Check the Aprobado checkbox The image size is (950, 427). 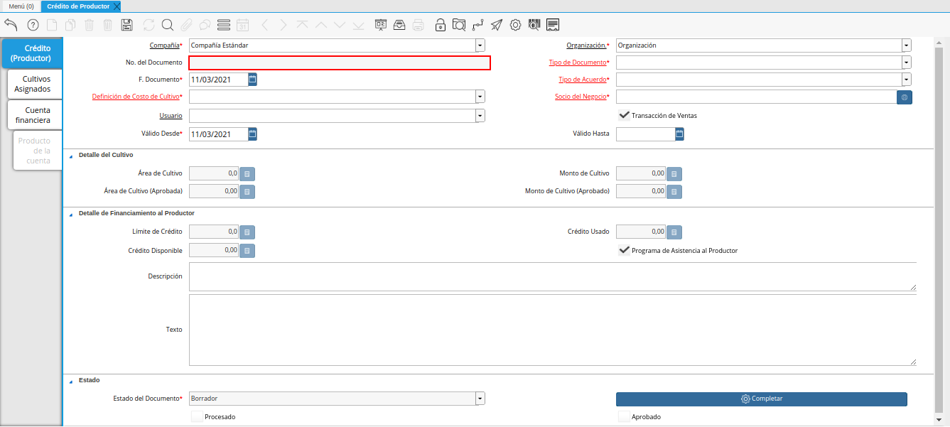[x=624, y=416]
